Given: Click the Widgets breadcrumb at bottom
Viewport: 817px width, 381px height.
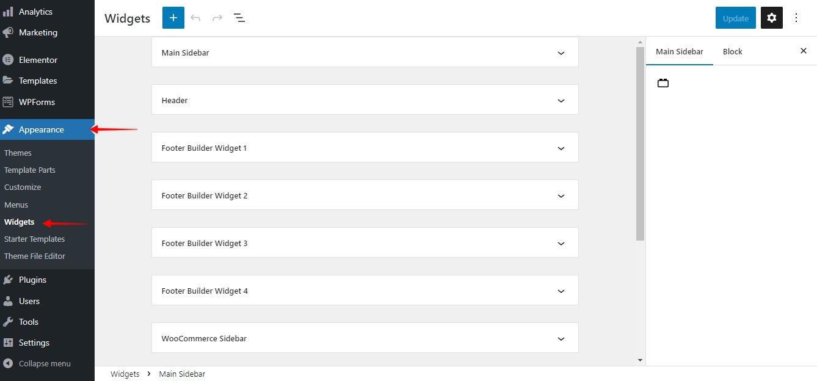Looking at the screenshot, I should click(125, 374).
